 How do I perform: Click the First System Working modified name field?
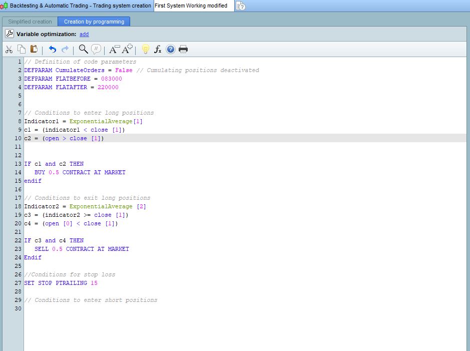click(x=193, y=6)
